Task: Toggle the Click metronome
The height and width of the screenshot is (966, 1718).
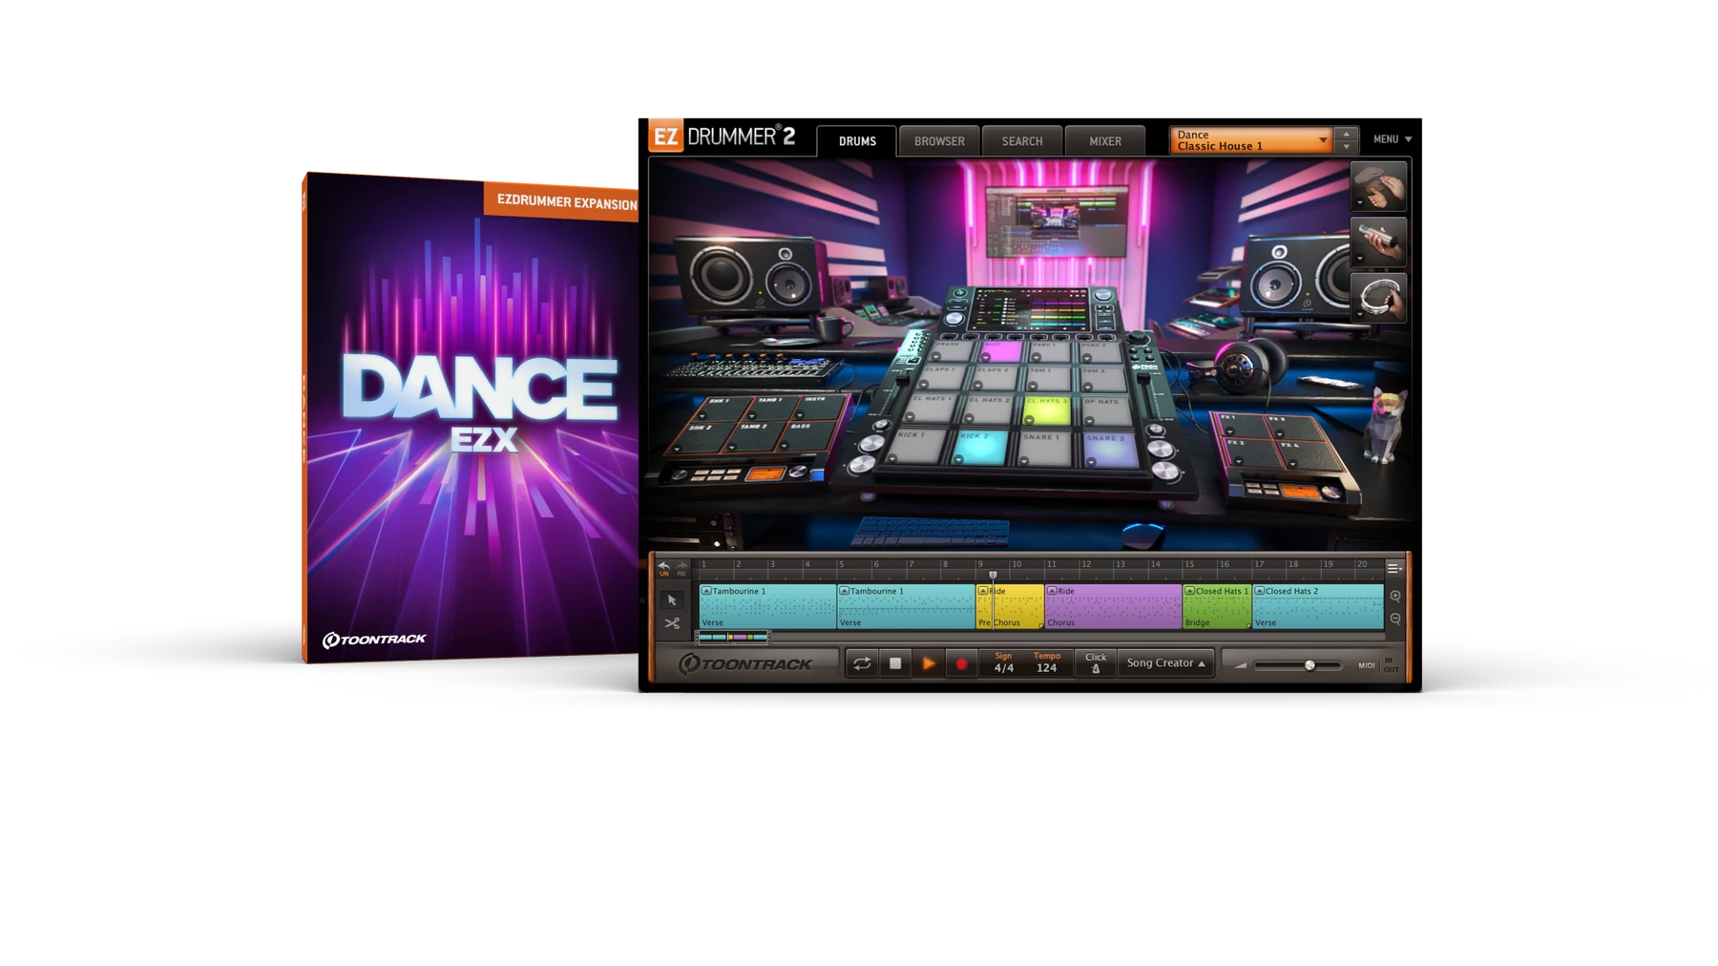Action: coord(1096,662)
